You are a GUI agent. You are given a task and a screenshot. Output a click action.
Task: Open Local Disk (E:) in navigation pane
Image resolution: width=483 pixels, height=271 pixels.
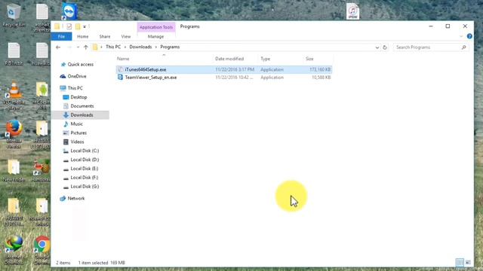85,169
